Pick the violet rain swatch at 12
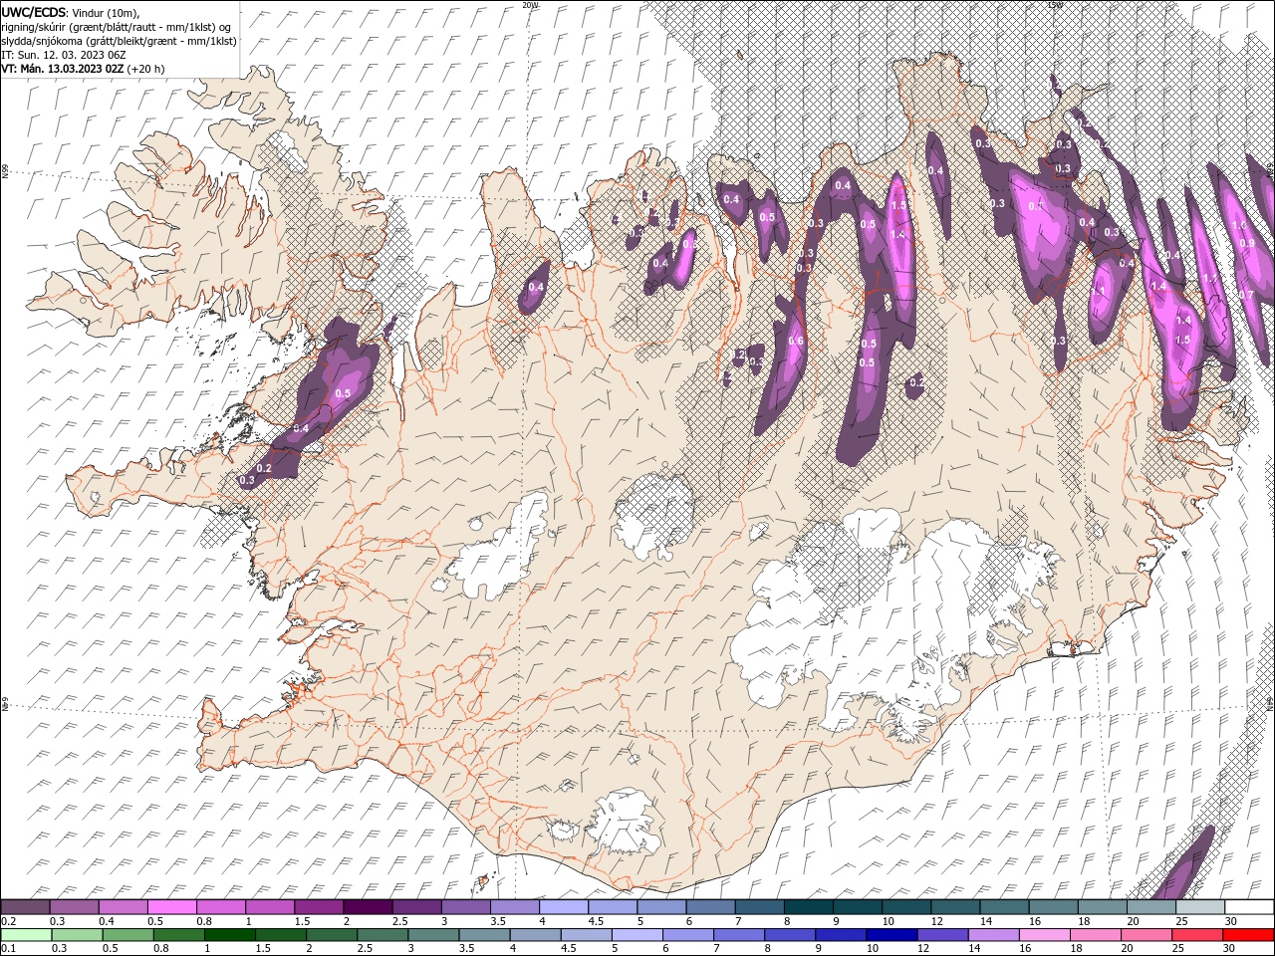 (x=942, y=935)
